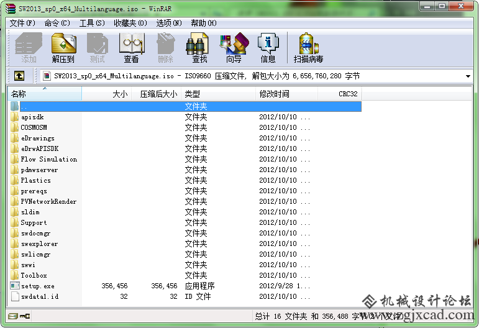Click the Flow Simulation folder icon
Image resolution: width=479 pixels, height=328 pixels.
click(x=15, y=159)
